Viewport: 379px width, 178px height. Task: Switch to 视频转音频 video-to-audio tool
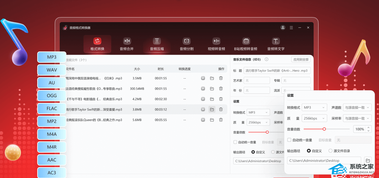(216, 44)
